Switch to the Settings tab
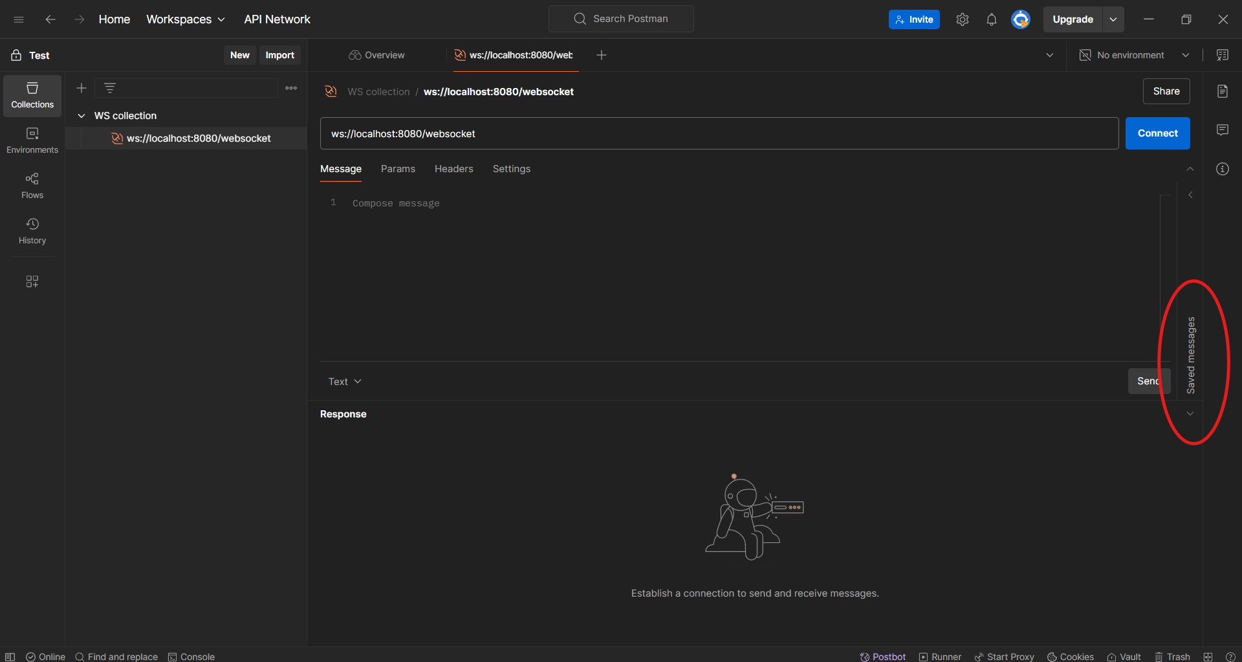 (512, 169)
